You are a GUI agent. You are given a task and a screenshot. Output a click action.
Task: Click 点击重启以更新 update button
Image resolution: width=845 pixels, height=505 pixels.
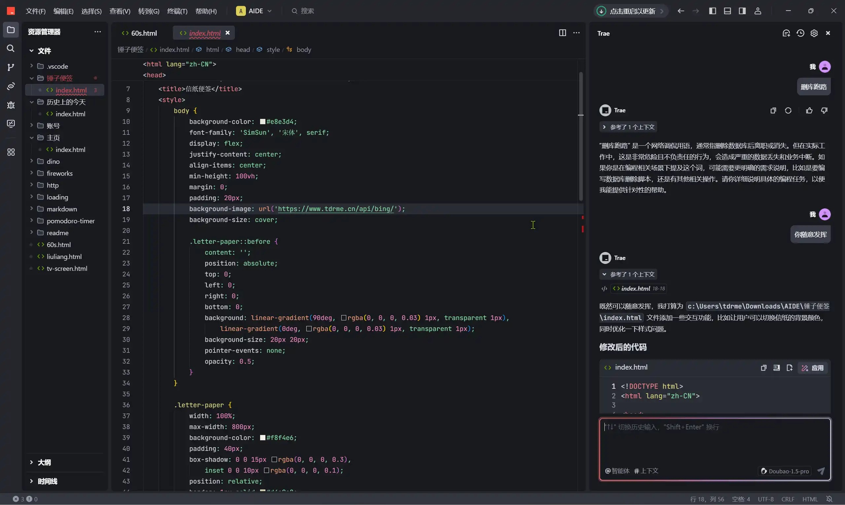(x=632, y=11)
